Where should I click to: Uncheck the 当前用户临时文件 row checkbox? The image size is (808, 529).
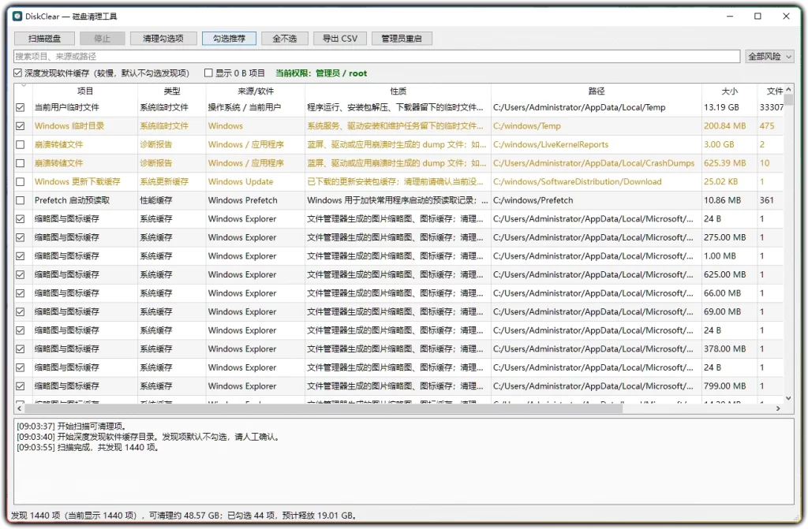coord(20,108)
